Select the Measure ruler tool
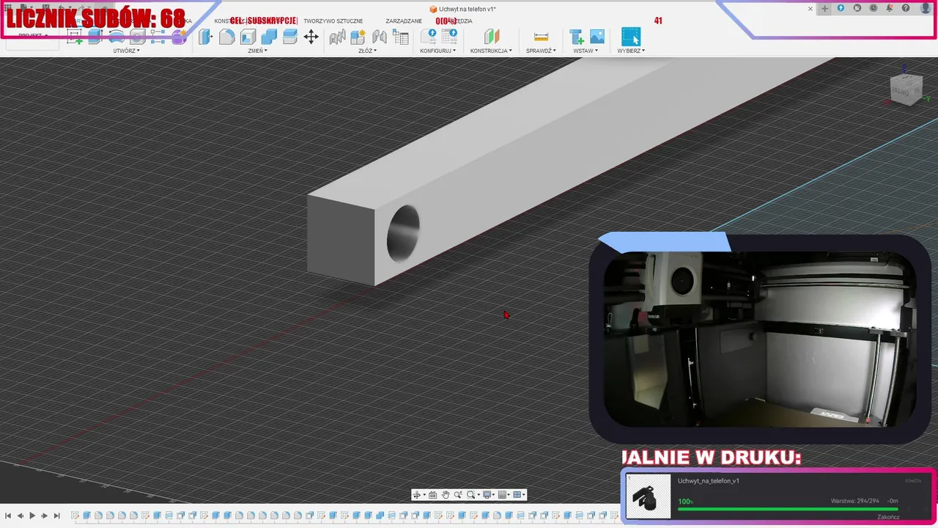This screenshot has width=938, height=528. click(541, 37)
